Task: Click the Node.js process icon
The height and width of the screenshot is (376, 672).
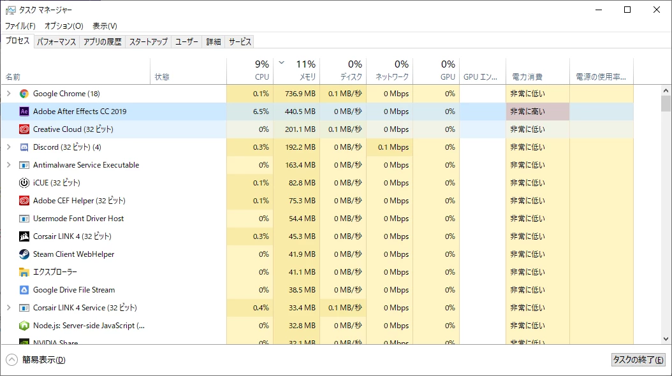Action: pyautogui.click(x=24, y=326)
